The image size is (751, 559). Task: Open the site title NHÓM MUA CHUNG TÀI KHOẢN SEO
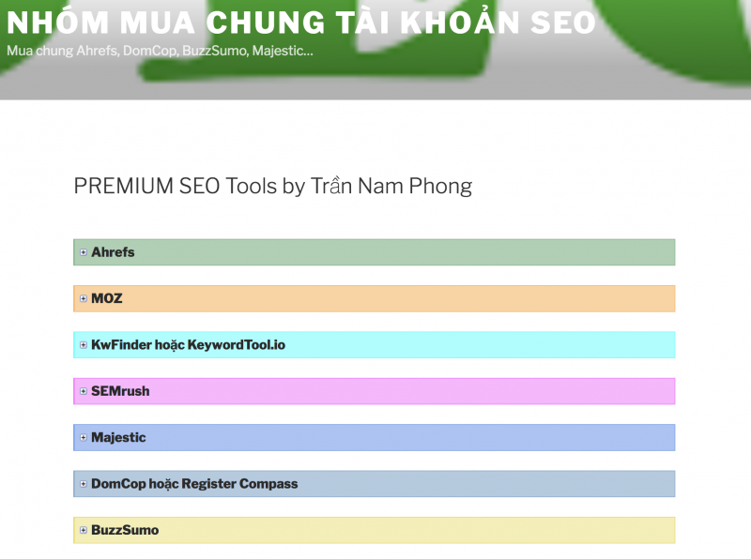point(300,21)
